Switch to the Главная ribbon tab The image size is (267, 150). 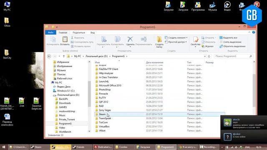point(63,32)
